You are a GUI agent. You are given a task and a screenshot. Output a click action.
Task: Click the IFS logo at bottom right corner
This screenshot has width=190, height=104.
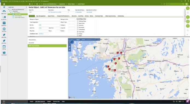click(x=188, y=101)
